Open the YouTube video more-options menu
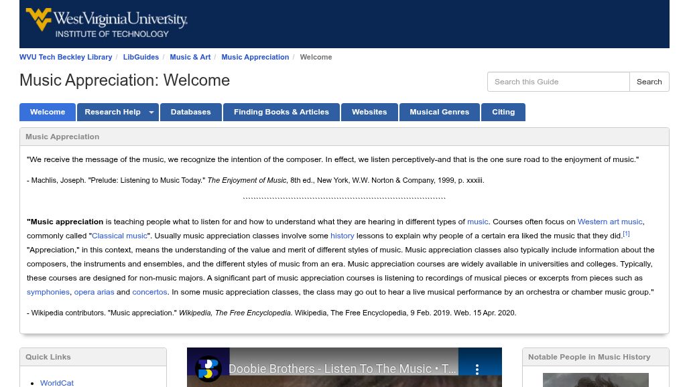Screen dimensions: 689x387 pyautogui.click(x=477, y=369)
